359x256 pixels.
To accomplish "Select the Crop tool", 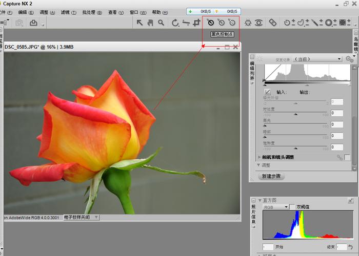I will (196, 23).
